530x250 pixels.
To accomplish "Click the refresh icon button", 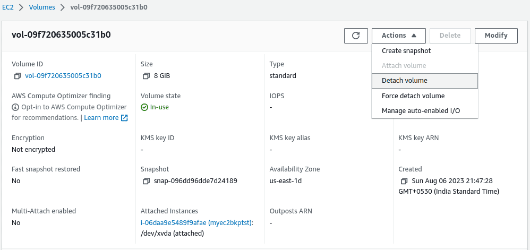I will pyautogui.click(x=356, y=36).
